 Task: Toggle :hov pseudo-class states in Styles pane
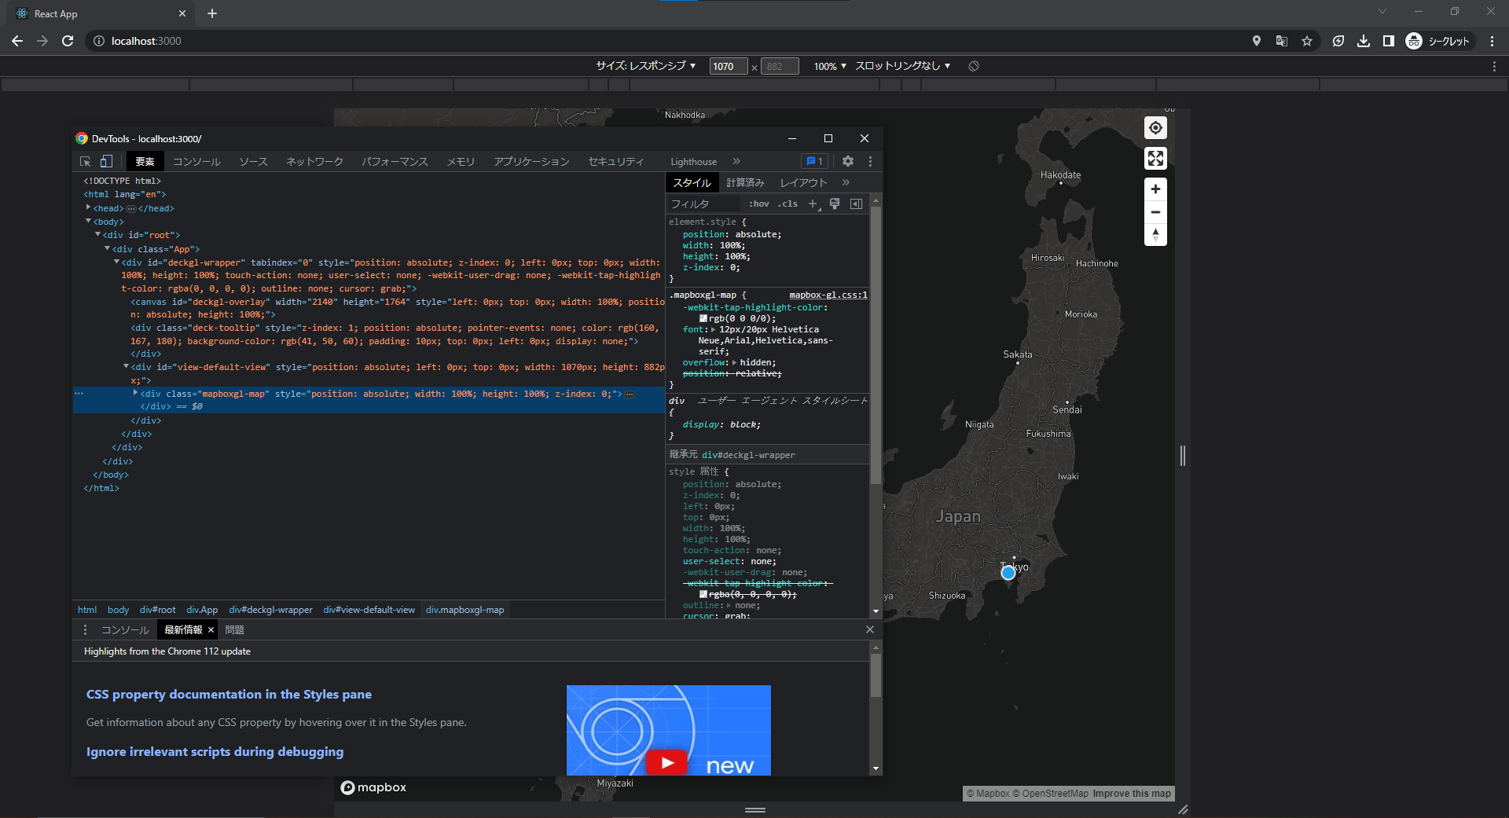pyautogui.click(x=759, y=204)
